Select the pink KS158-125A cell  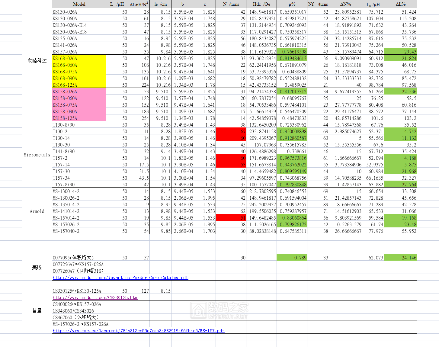click(79, 118)
